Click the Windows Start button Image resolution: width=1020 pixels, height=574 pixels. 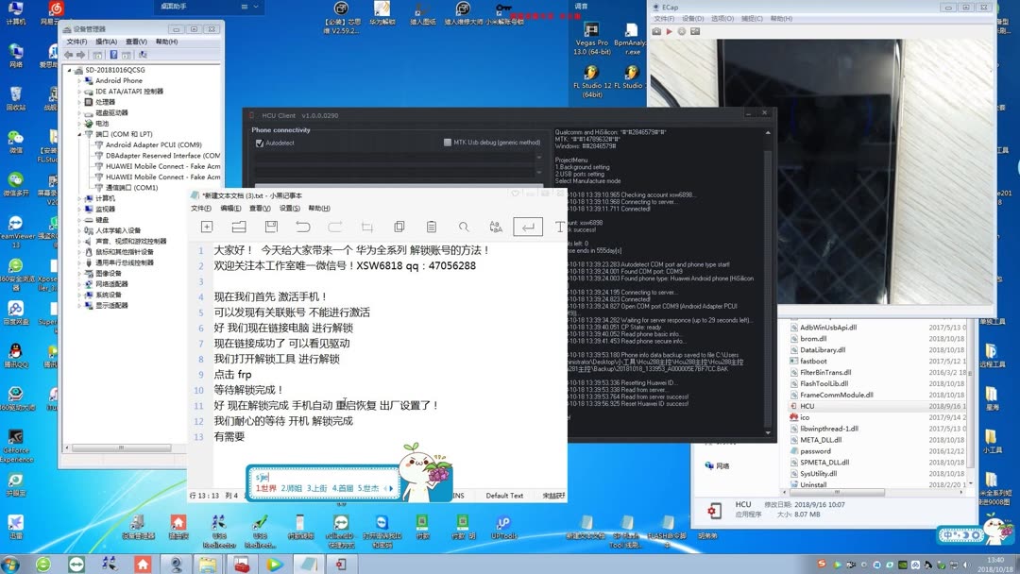pyautogui.click(x=10, y=564)
